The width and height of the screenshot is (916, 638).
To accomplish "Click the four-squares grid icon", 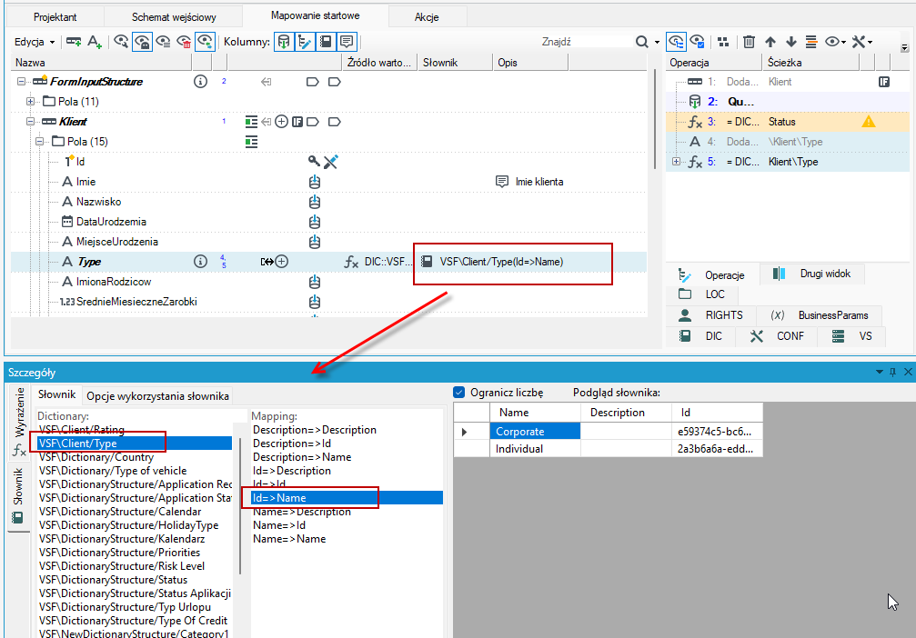I will 723,42.
